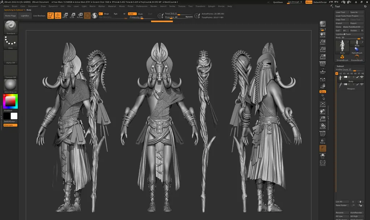
Task: Open the Home Page
Action: 10,16
